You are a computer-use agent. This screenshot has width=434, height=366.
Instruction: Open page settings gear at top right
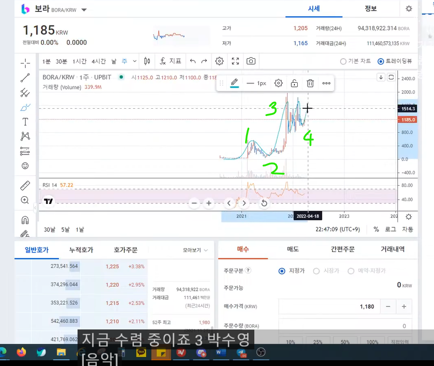click(x=409, y=9)
